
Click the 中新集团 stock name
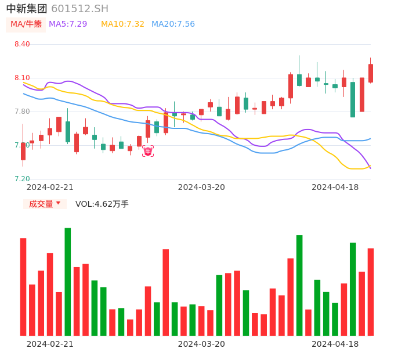click(27, 9)
